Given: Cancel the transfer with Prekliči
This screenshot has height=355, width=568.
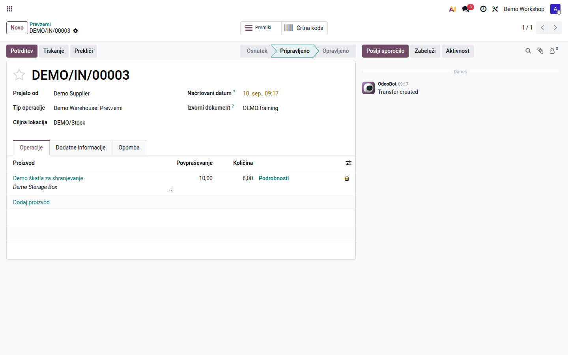Looking at the screenshot, I should coord(84,51).
